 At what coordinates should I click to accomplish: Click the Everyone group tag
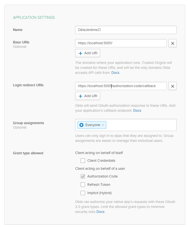tap(92, 125)
